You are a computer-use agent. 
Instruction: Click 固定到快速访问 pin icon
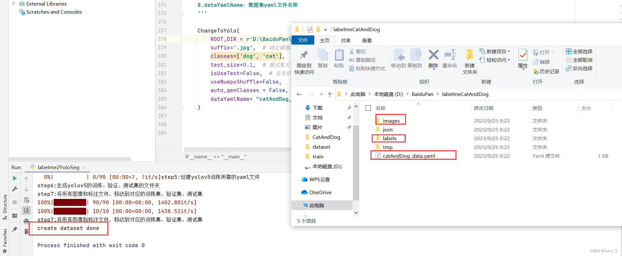(304, 55)
